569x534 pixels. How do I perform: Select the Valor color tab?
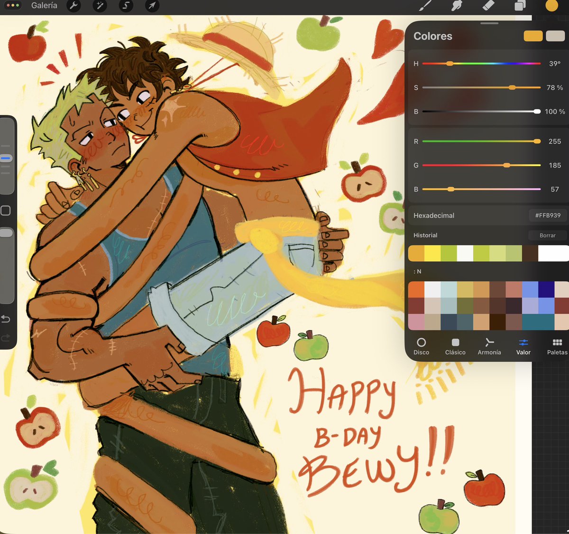click(x=523, y=346)
